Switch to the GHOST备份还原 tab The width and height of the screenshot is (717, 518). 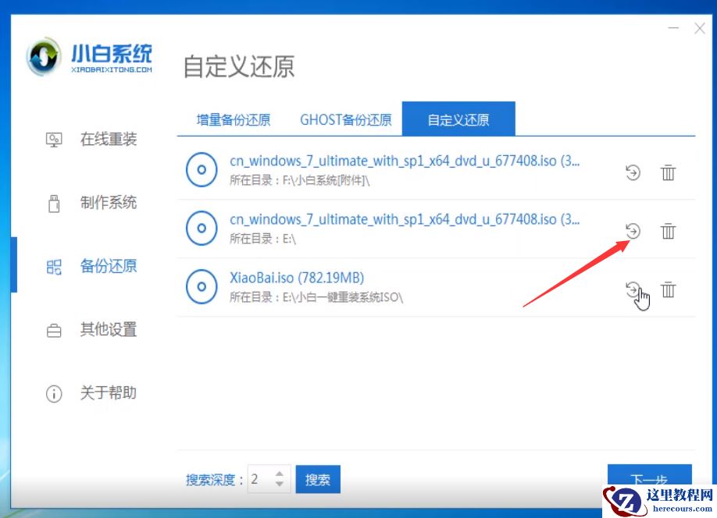click(345, 119)
